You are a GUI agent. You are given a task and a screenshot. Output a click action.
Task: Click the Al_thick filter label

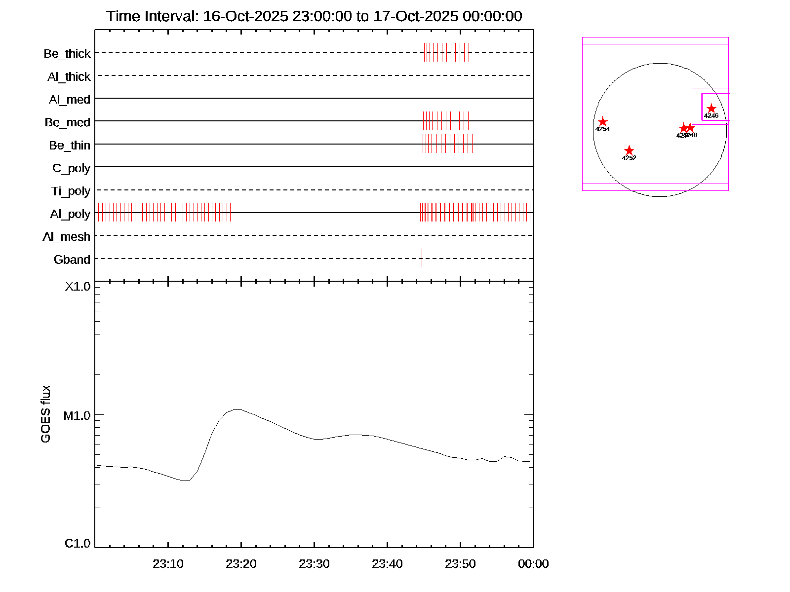tap(69, 77)
